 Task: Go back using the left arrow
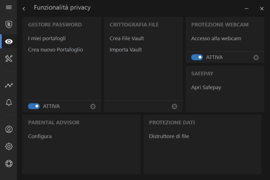pyautogui.click(x=24, y=9)
